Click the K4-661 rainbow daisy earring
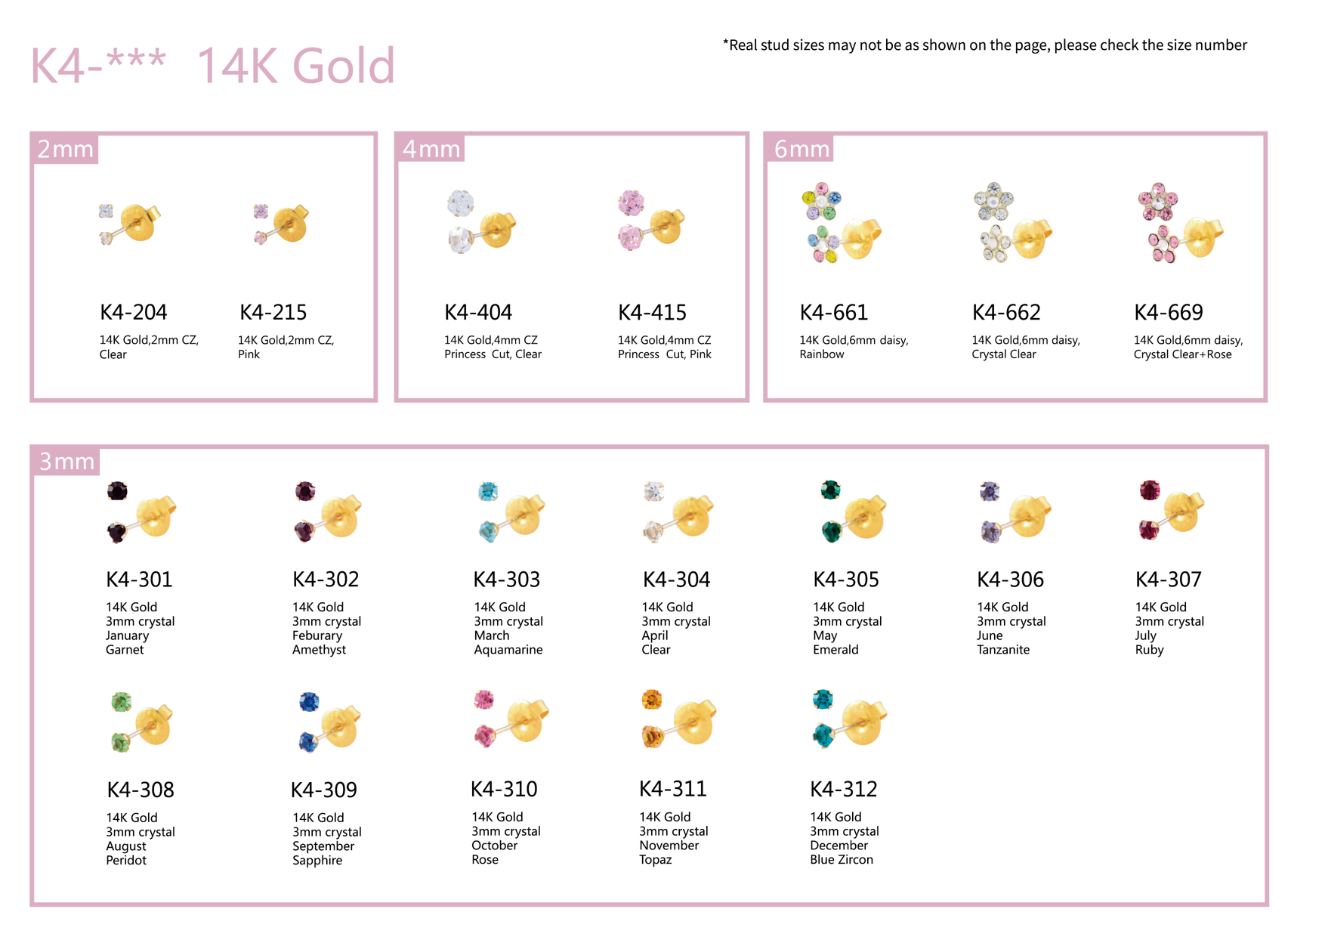Screen dimensions: 1325x937 [x=842, y=223]
